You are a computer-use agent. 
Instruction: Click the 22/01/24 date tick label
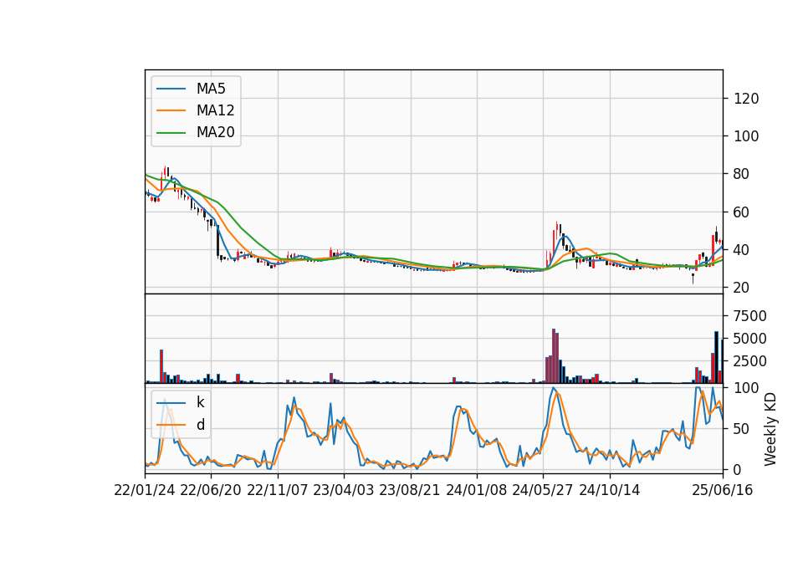tap(145, 490)
